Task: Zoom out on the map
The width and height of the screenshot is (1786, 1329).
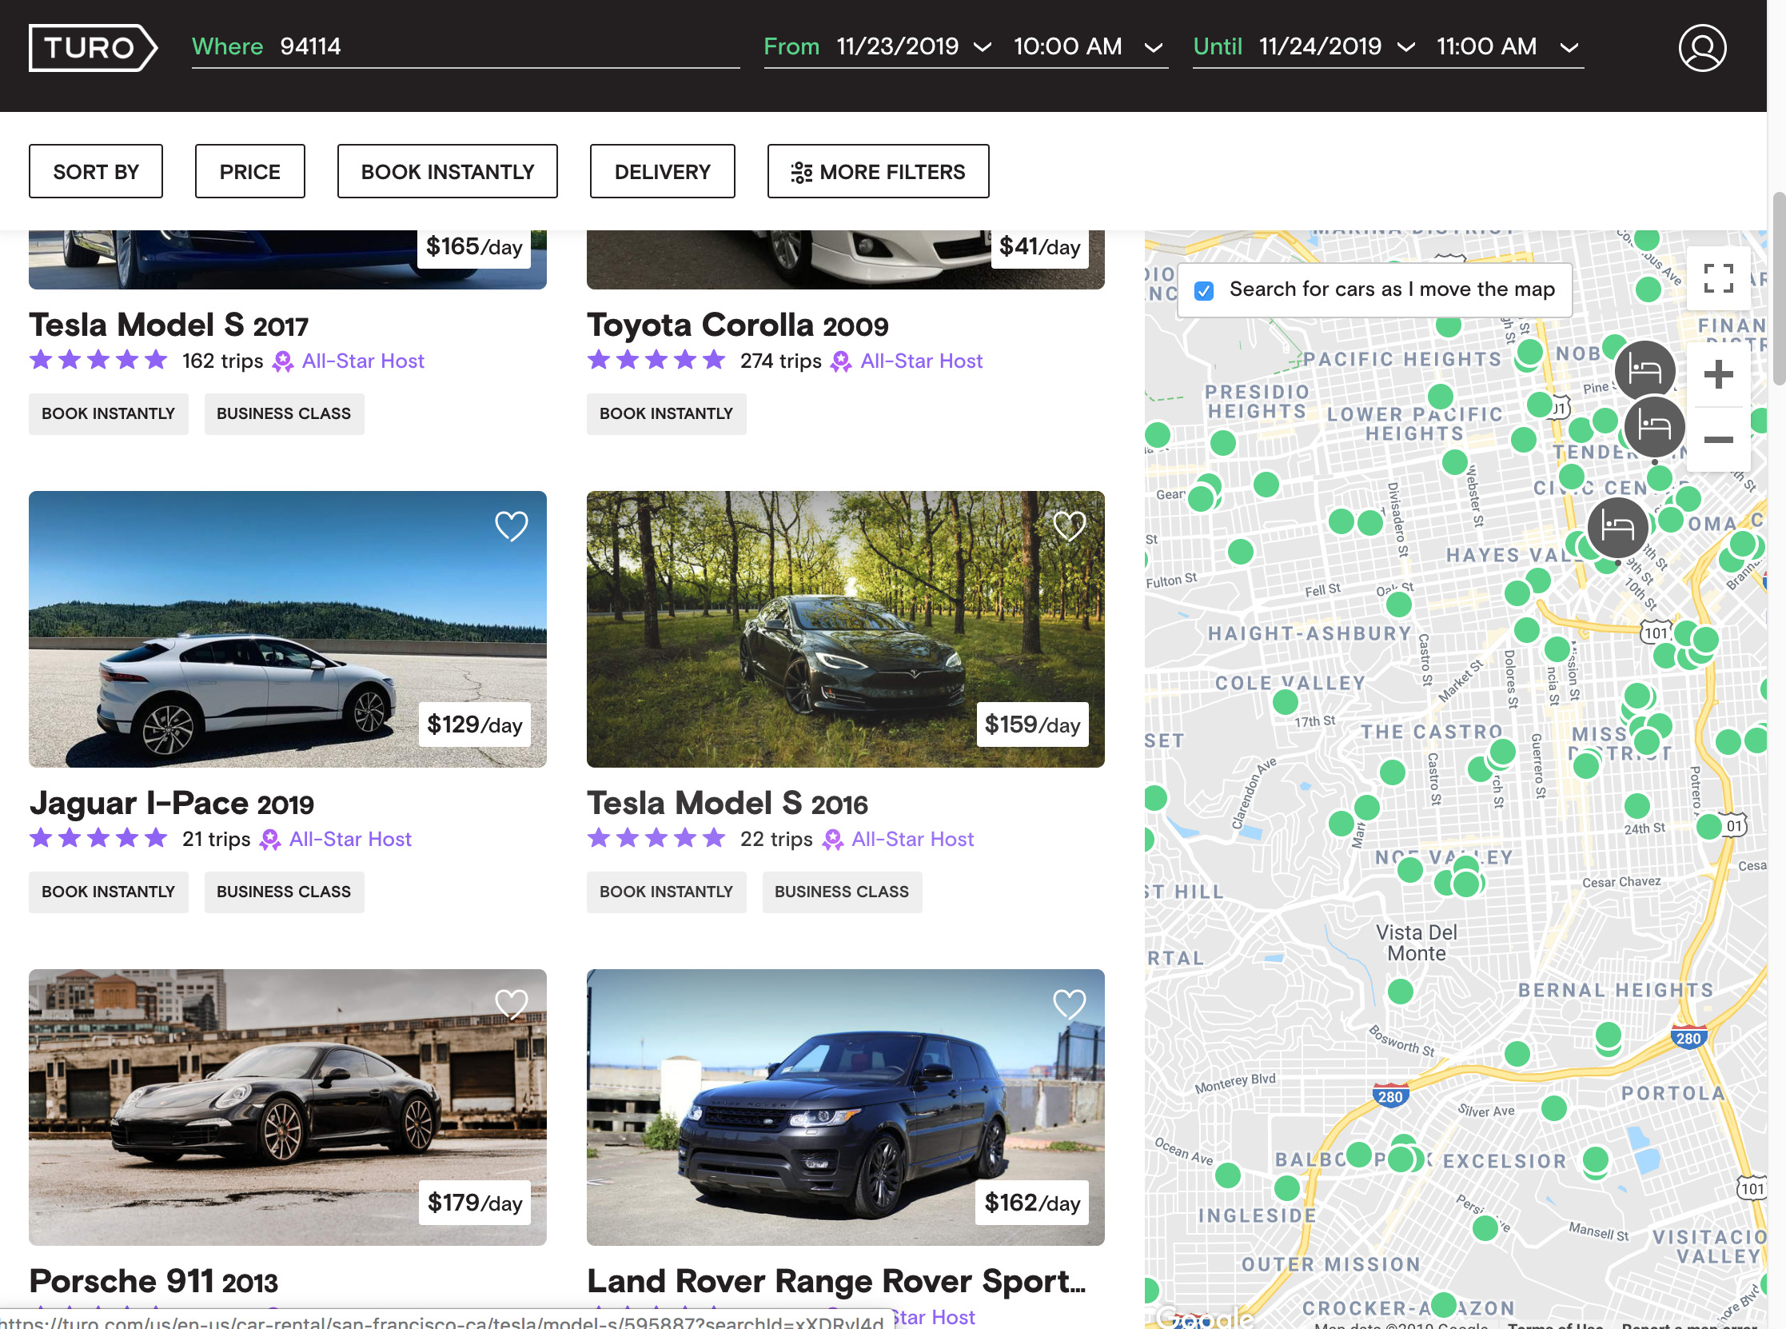Action: click(1718, 439)
